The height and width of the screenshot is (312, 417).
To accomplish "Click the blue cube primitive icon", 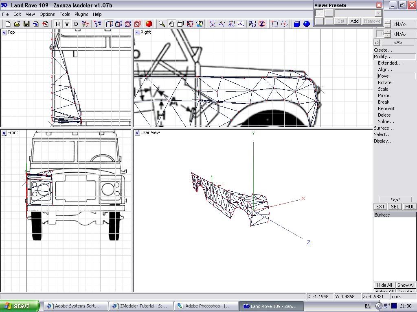I will (x=297, y=24).
